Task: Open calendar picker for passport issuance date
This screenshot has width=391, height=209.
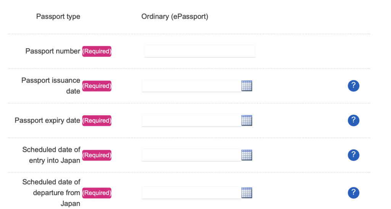Action: tap(247, 86)
